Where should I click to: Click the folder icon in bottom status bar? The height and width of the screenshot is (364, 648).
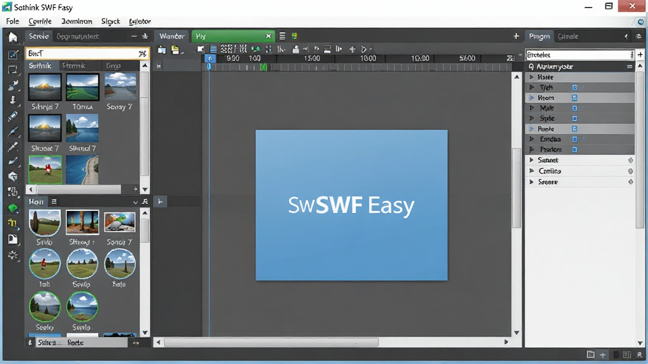point(590,355)
